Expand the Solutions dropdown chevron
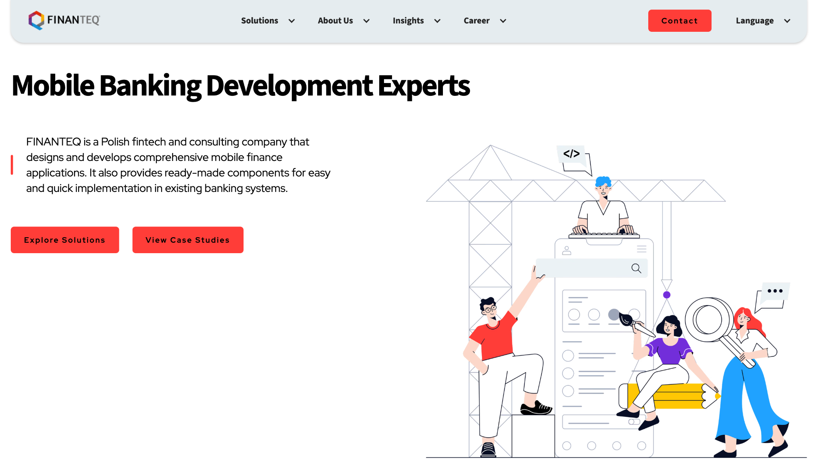The height and width of the screenshot is (465, 815). 292,21
